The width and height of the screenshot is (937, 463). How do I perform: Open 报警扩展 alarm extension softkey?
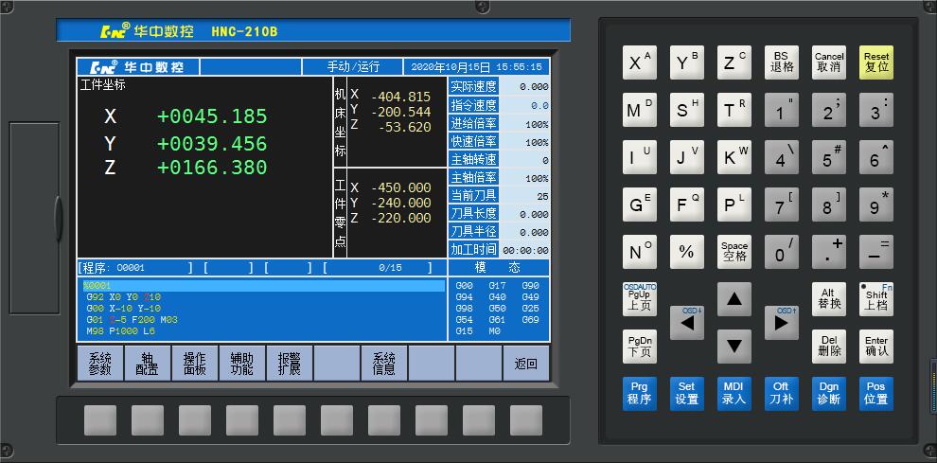(x=290, y=364)
